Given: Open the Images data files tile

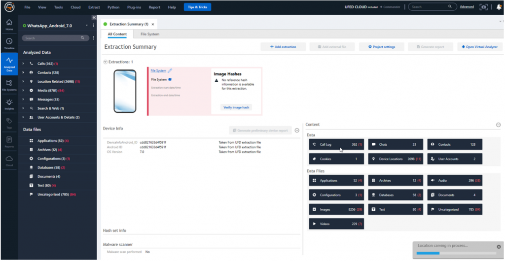Looking at the screenshot, I should click(336, 209).
